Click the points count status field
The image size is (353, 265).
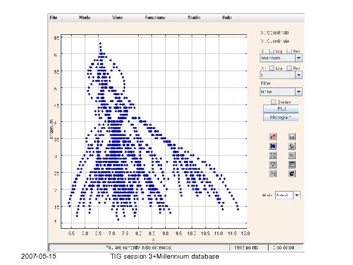[249, 248]
